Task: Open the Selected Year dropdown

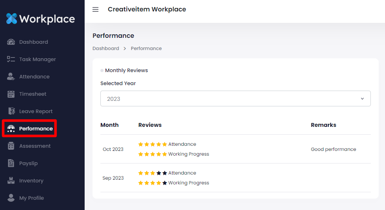Action: tap(235, 98)
